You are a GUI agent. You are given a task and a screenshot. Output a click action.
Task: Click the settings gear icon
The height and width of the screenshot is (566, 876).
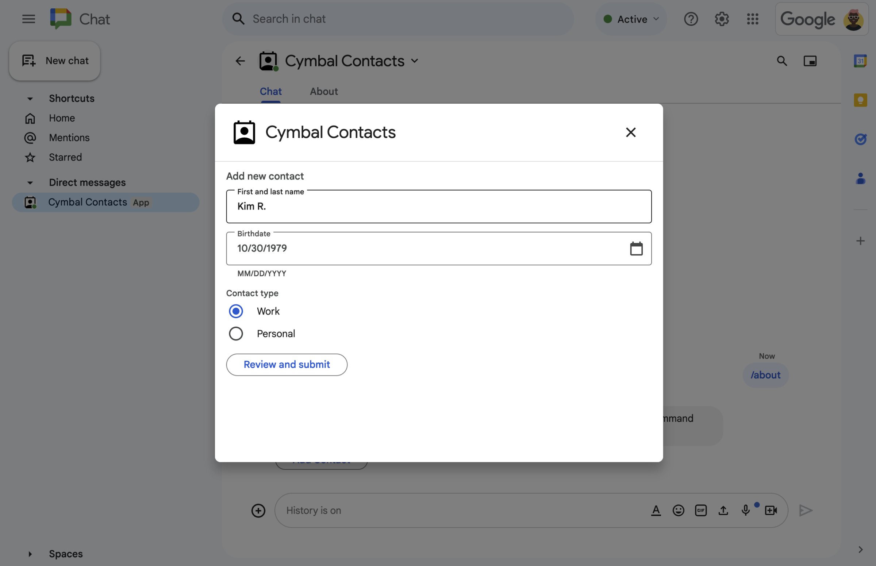point(722,19)
